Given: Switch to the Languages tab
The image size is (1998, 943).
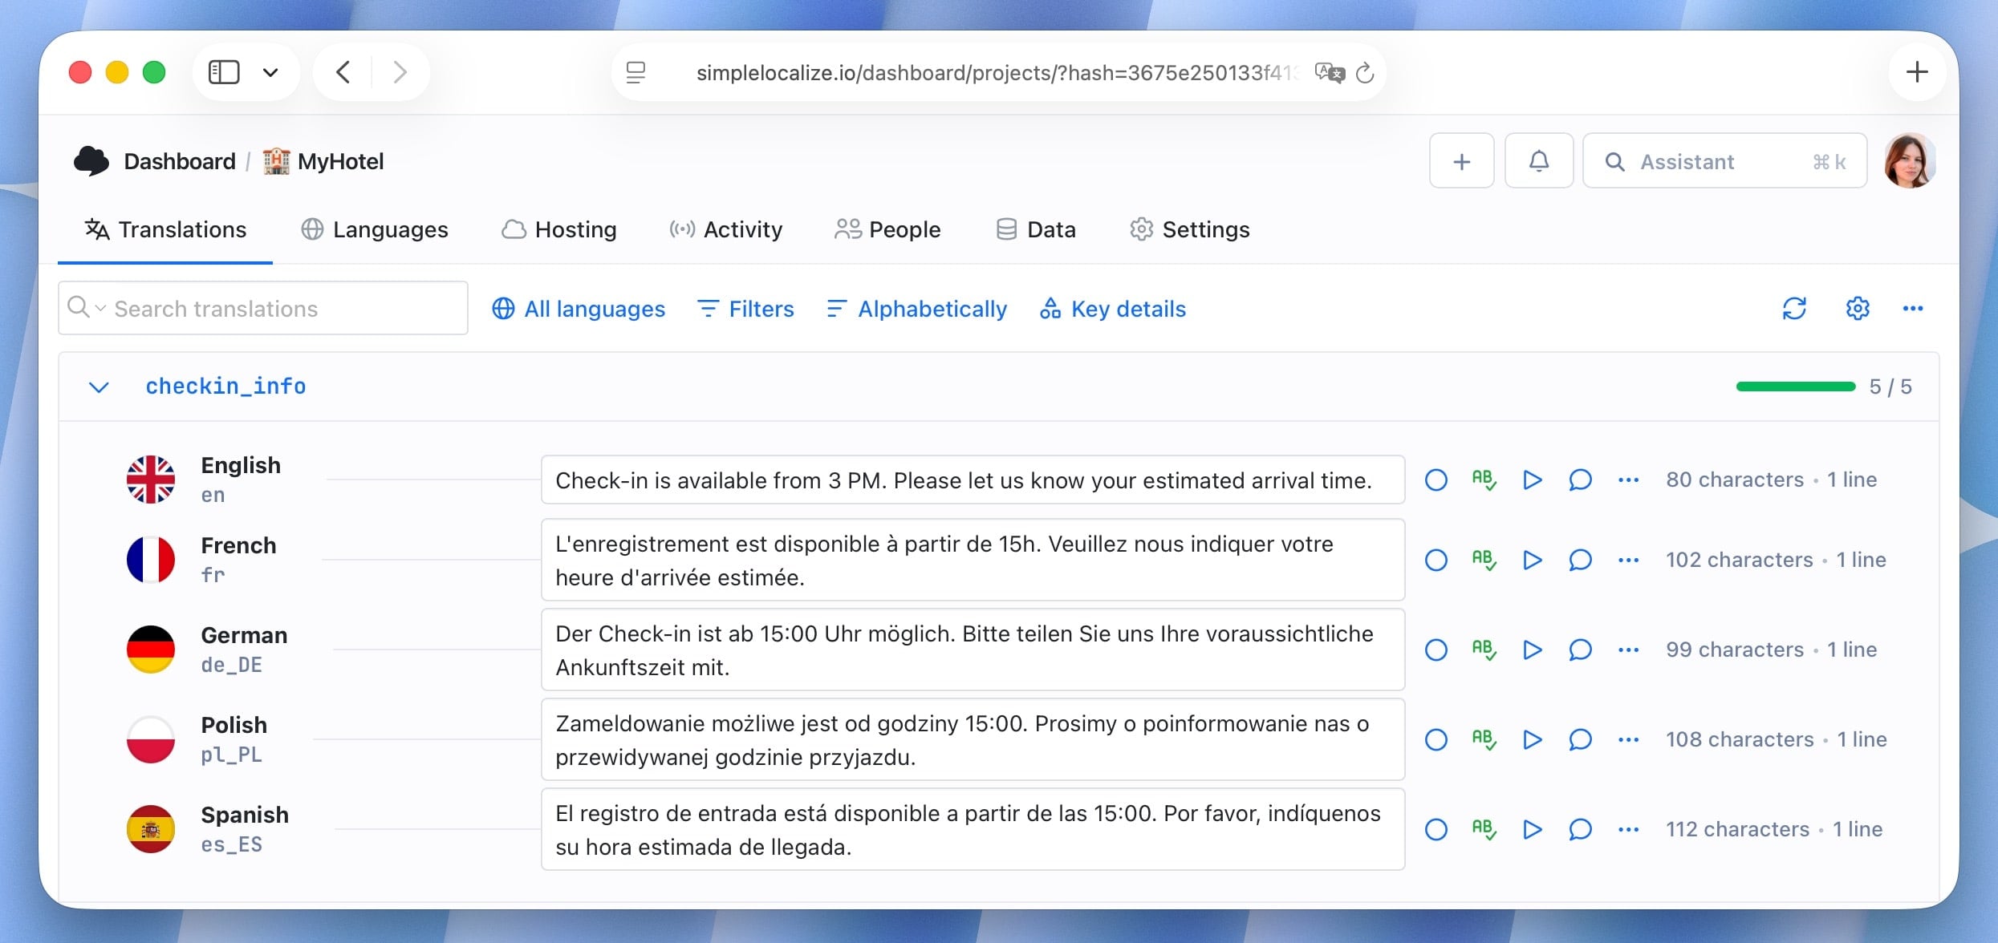Looking at the screenshot, I should (375, 230).
